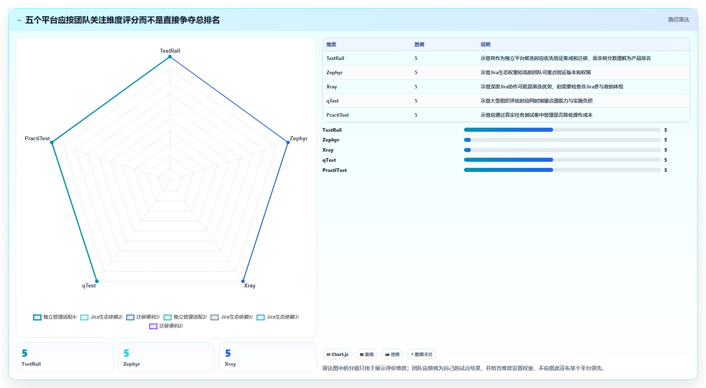Viewport: 706px width, 388px height.
Task: Hide the 迁移便利2/ legend series
Action: tap(166, 326)
